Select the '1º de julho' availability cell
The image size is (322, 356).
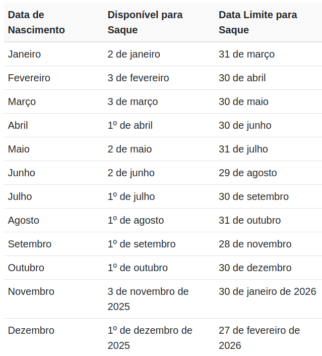click(131, 196)
